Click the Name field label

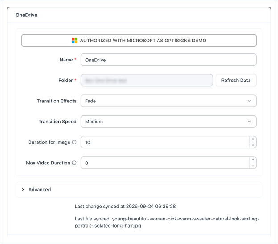point(66,60)
